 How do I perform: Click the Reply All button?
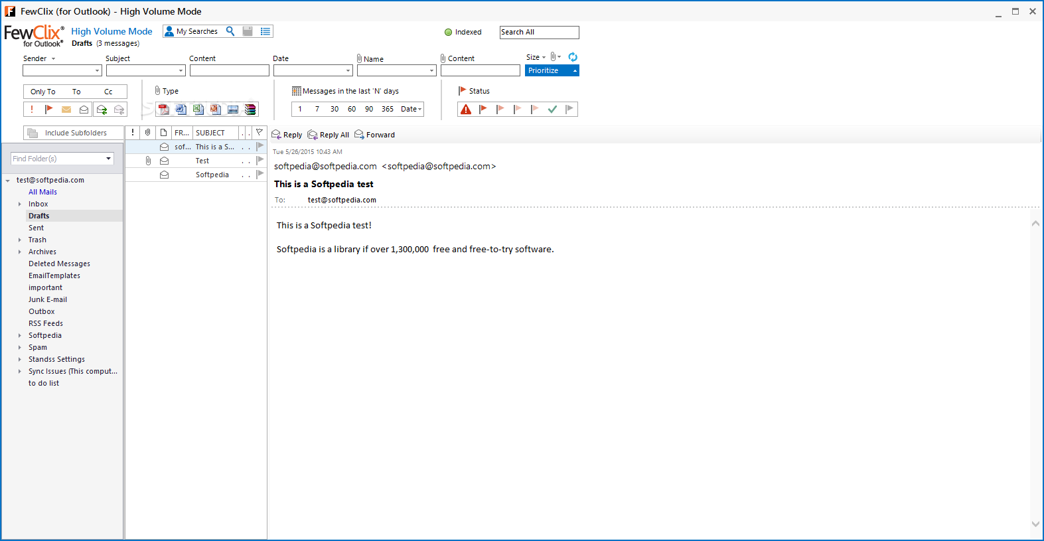pos(329,135)
